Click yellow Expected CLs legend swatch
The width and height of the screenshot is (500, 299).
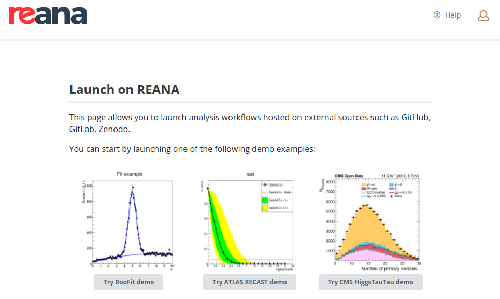(x=265, y=208)
